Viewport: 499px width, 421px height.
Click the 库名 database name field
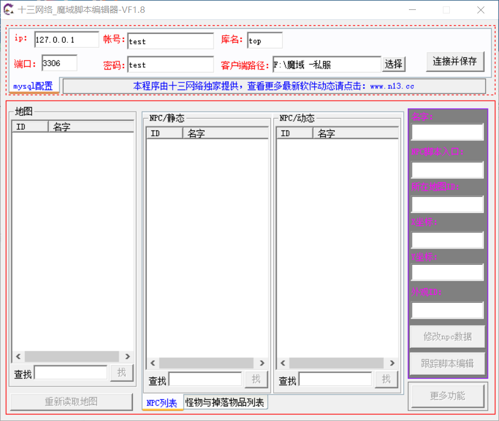(264, 40)
